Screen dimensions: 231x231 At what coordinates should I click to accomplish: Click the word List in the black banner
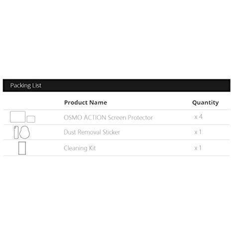point(37,86)
